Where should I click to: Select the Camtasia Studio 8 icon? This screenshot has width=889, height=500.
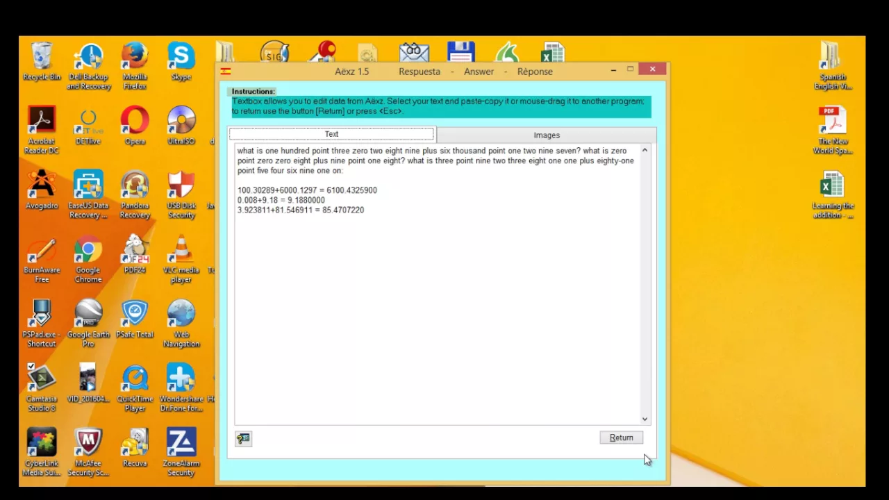[x=42, y=387]
